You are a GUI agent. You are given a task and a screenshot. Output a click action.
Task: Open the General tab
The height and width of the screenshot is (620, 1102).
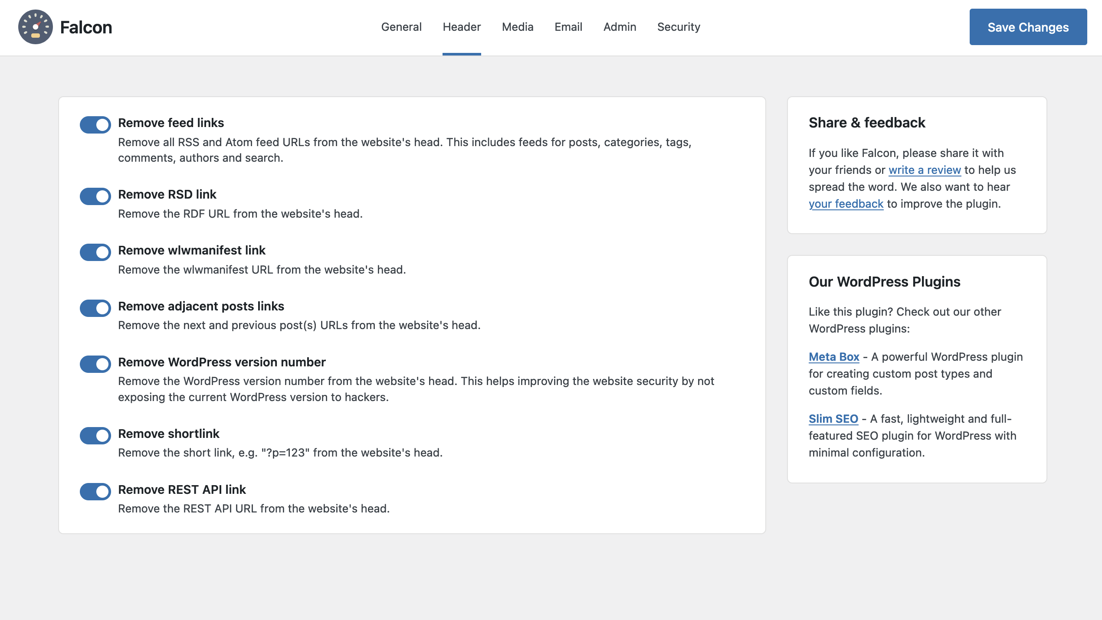(x=401, y=27)
